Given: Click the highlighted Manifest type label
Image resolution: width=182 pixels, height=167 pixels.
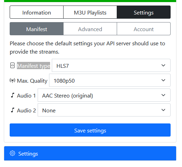Looking at the screenshot, I should point(33,66).
